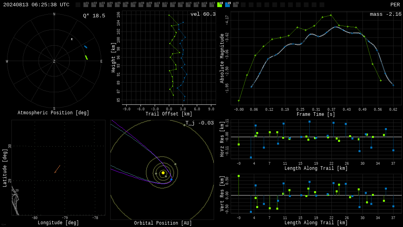Image resolution: width=403 pixels, height=227 pixels.
Task: Click the vel 60.3 readout
Action: (x=203, y=14)
